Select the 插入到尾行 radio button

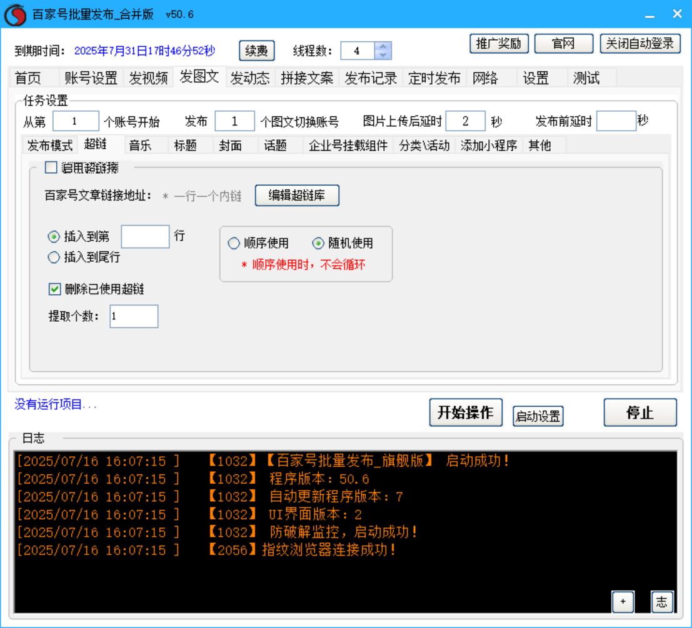54,257
